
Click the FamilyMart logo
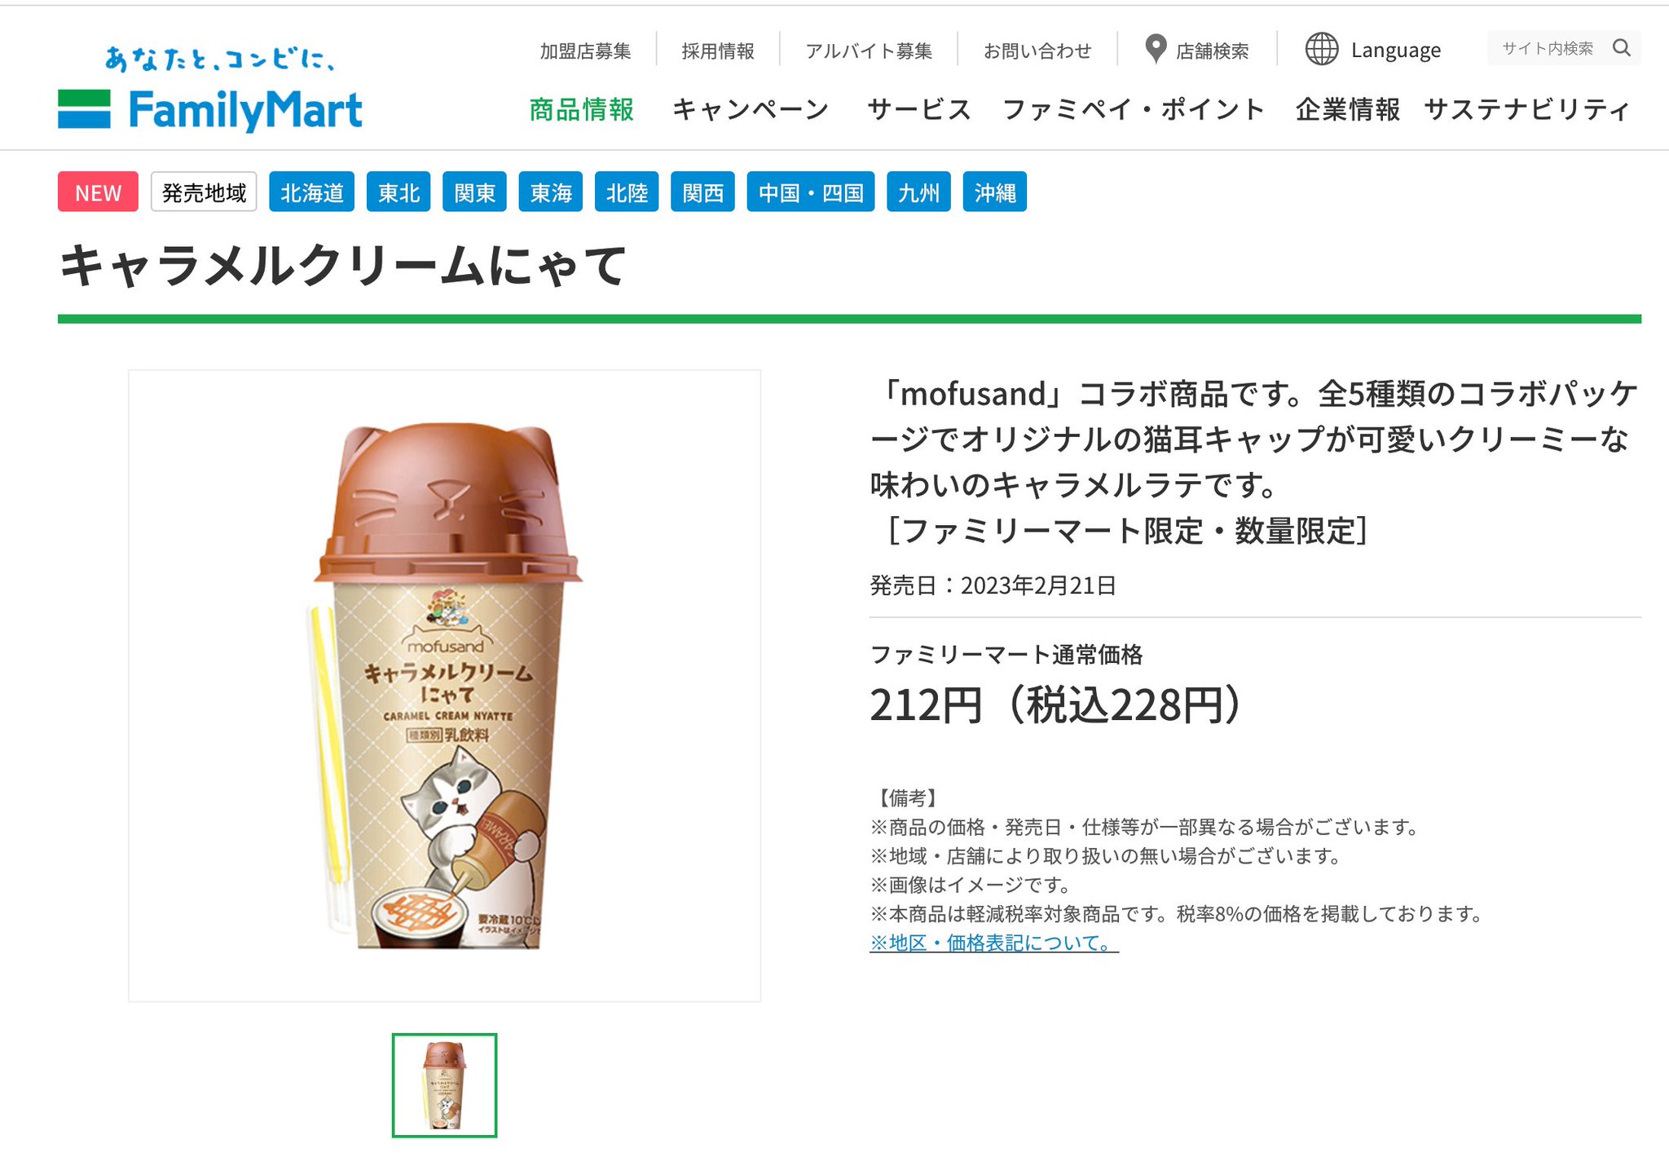tap(210, 90)
